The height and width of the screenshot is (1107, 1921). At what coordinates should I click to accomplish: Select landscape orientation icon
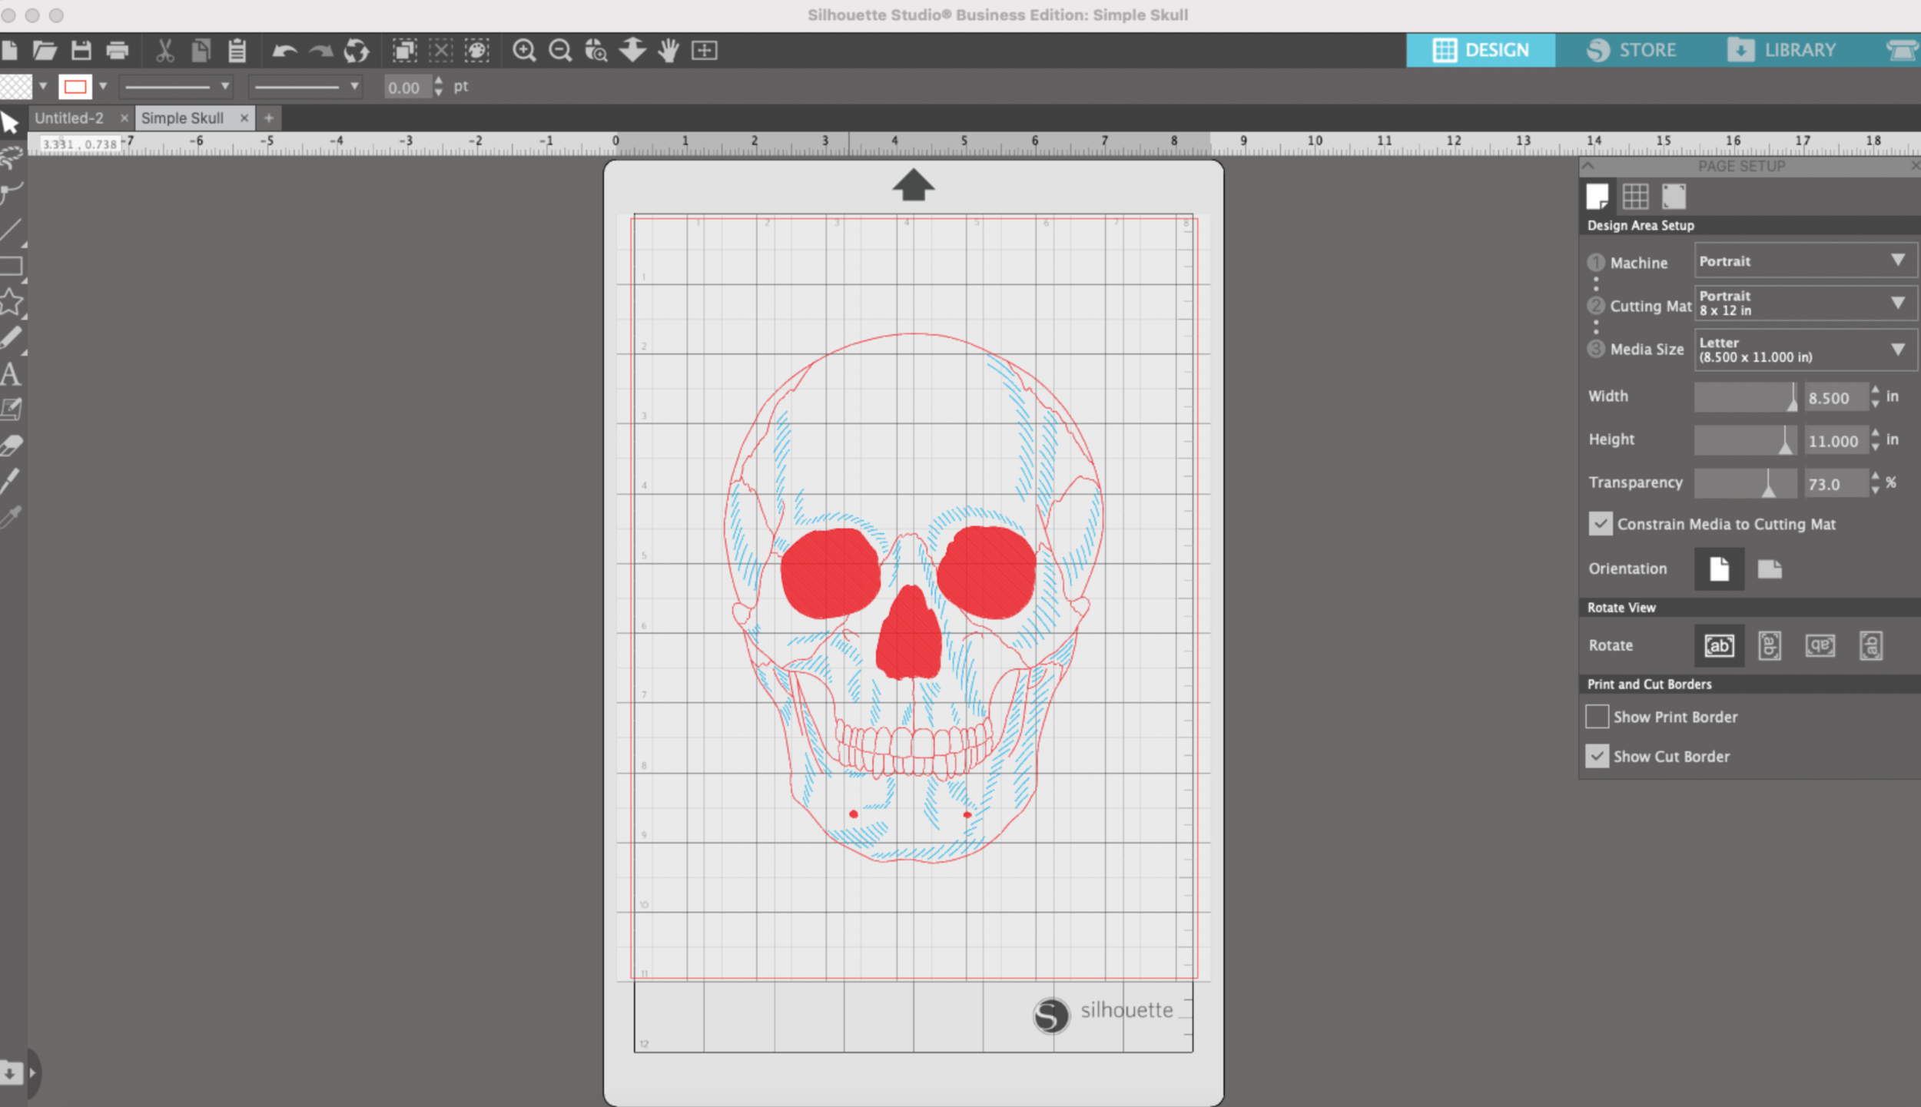point(1770,569)
